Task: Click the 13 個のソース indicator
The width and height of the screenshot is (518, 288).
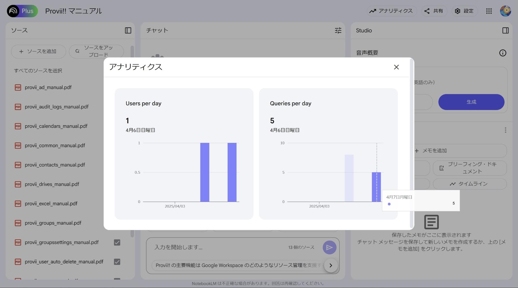Action: click(x=301, y=247)
